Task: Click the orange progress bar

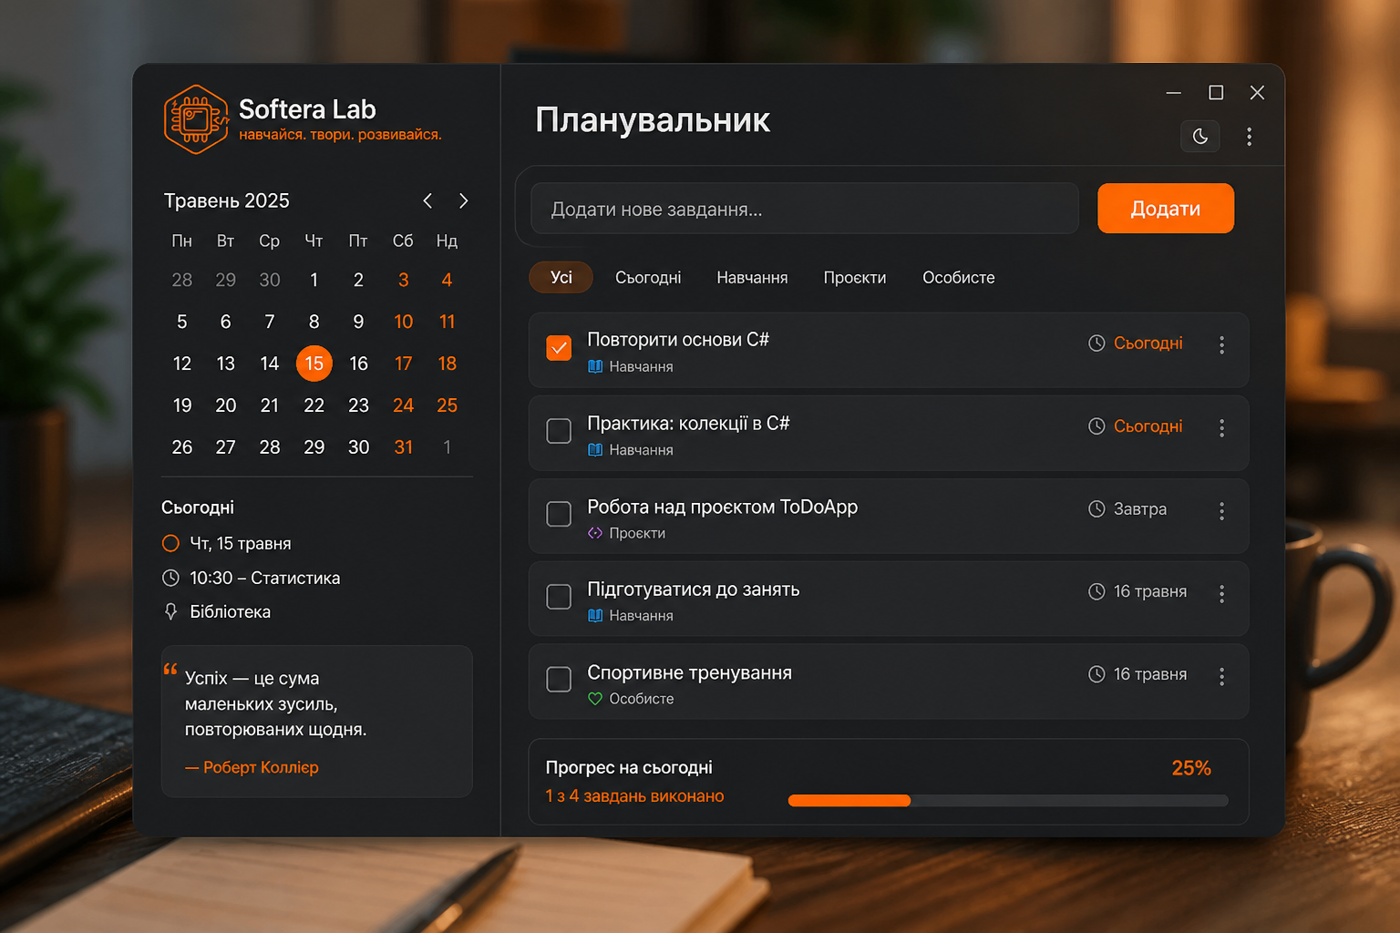Action: click(849, 801)
